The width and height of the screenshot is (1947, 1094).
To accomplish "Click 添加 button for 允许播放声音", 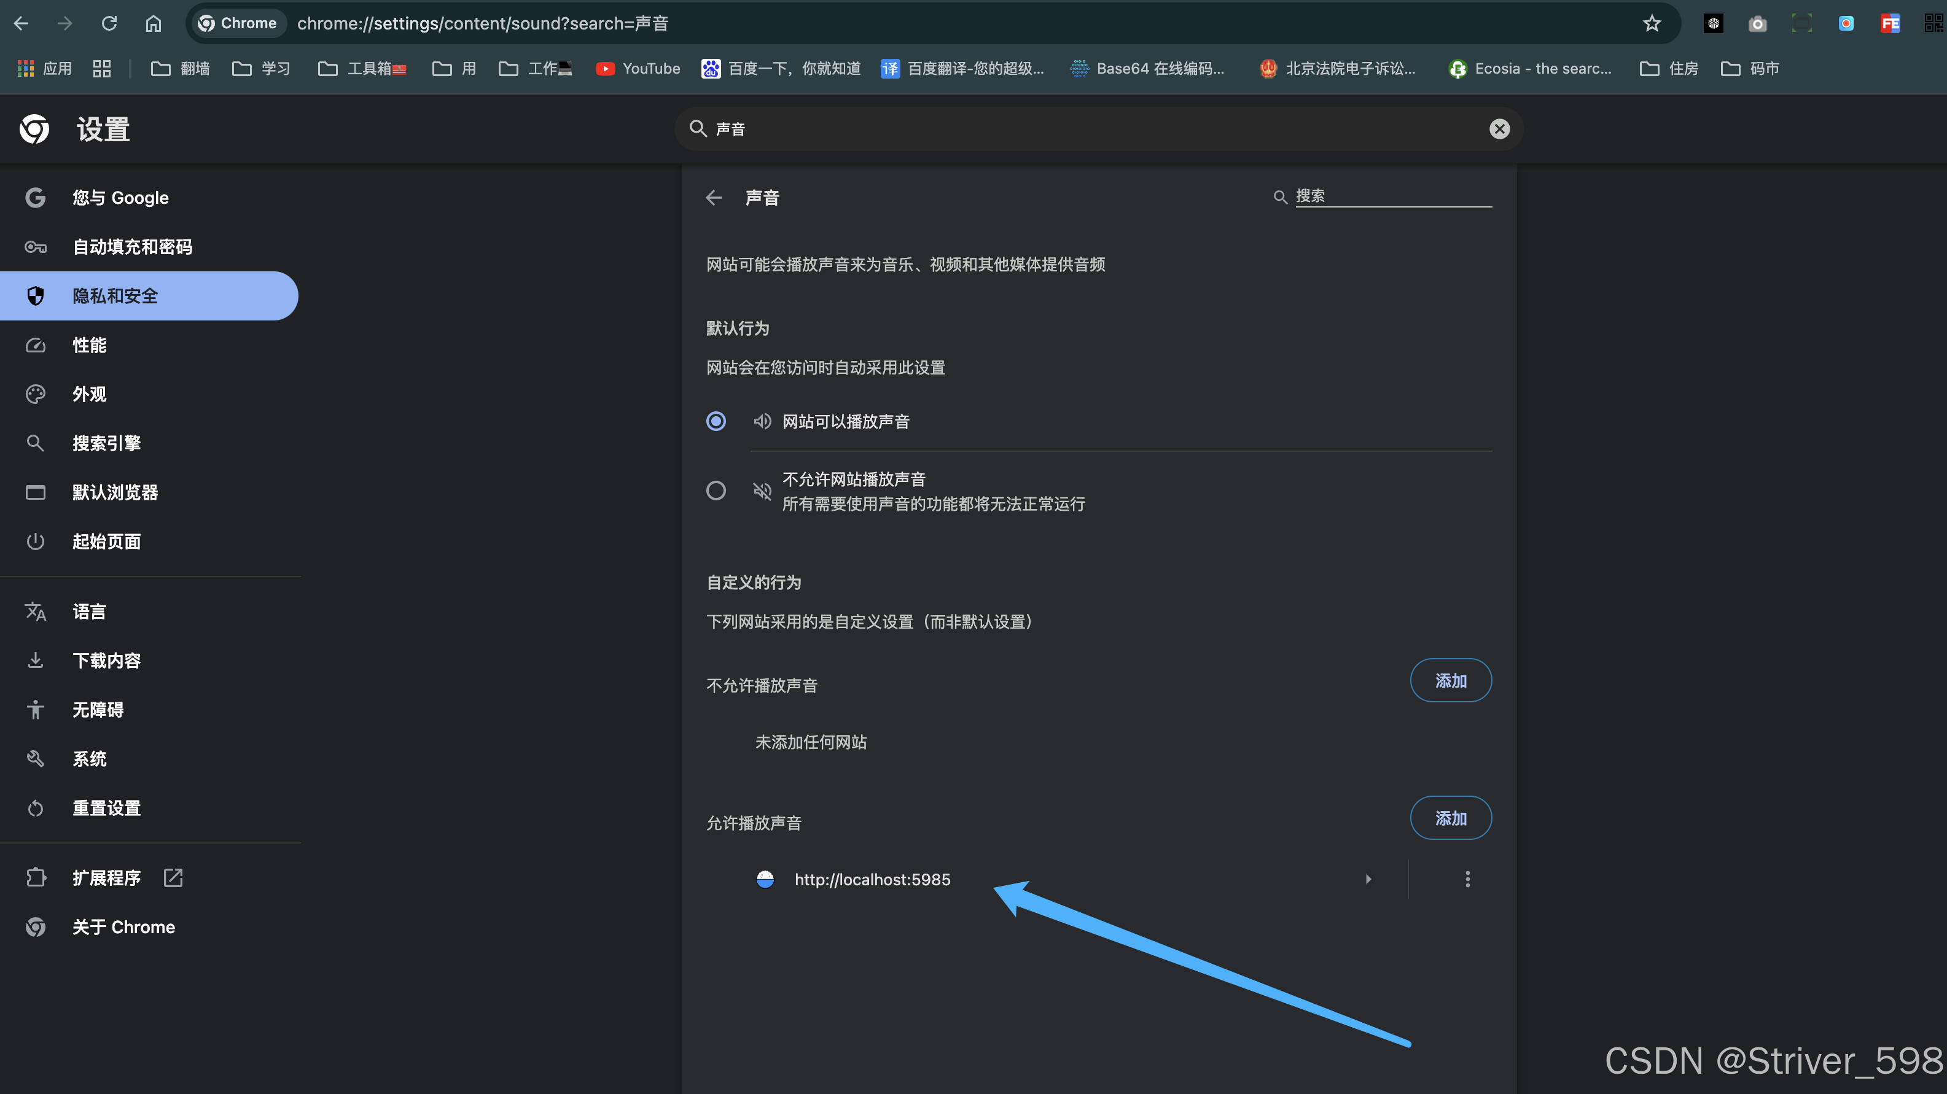I will coord(1451,818).
